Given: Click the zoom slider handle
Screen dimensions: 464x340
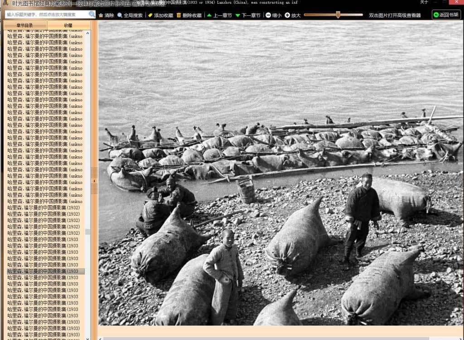Looking at the screenshot, I should [338, 15].
